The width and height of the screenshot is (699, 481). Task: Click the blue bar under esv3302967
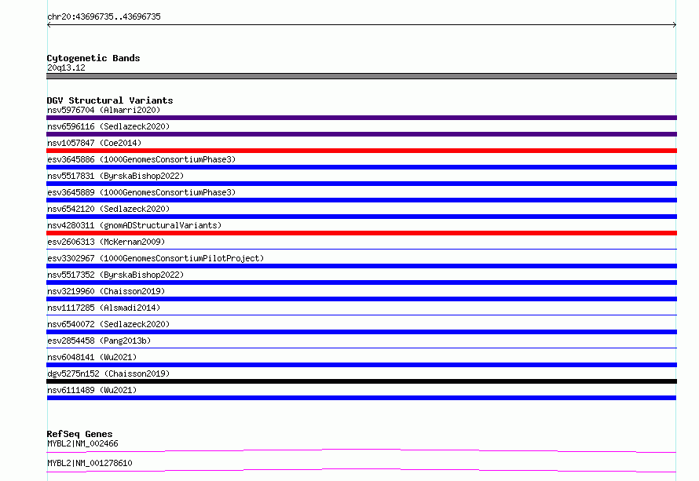(x=361, y=266)
